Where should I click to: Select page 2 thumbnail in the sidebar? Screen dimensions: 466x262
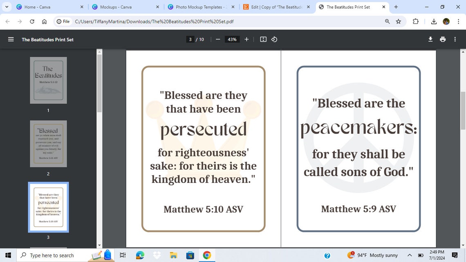pos(48,144)
